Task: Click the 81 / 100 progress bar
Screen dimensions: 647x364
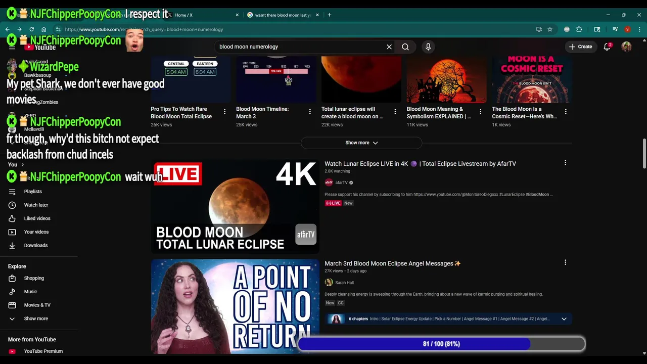Action: pos(441,344)
